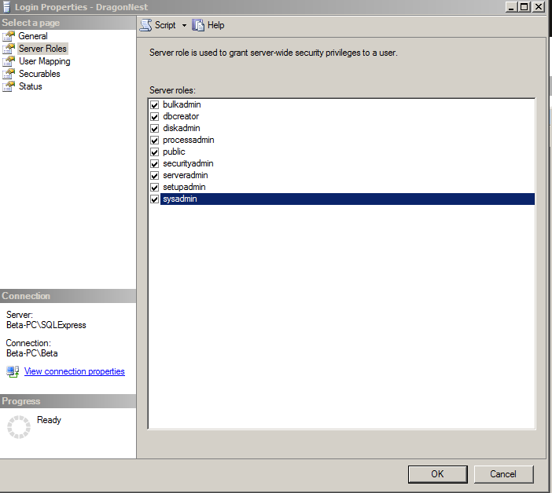Click the highlighted sysadmin row
The image size is (552, 493).
[x=348, y=199]
